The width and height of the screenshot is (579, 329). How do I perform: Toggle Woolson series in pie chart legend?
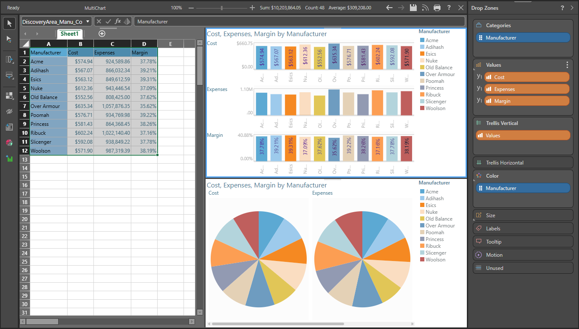point(435,260)
